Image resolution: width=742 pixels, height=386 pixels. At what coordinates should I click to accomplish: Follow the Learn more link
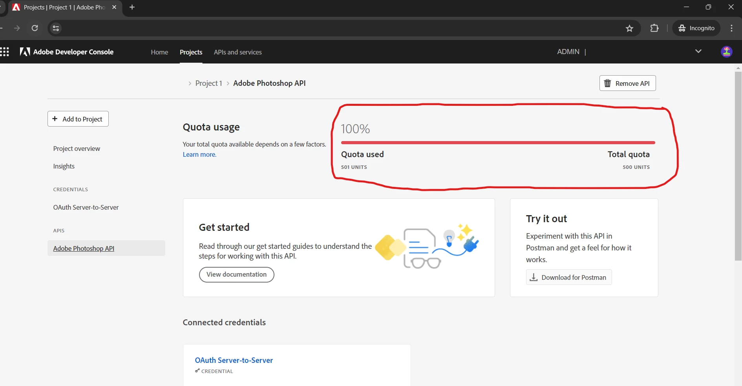click(199, 154)
